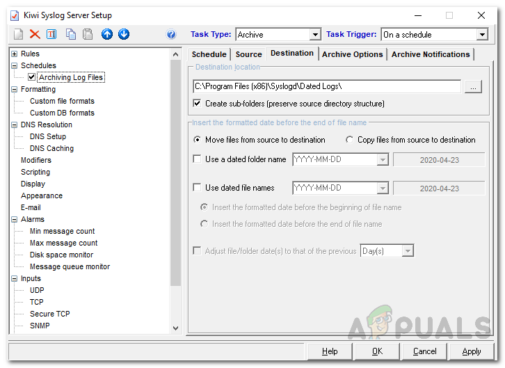The height and width of the screenshot is (368, 505).
Task: Select TCP input in tree
Action: point(36,302)
